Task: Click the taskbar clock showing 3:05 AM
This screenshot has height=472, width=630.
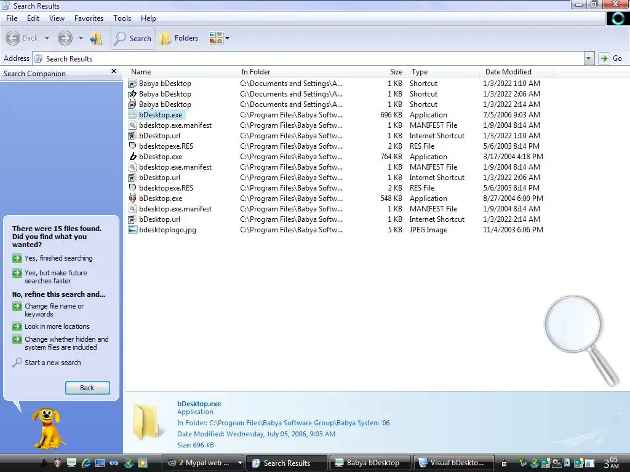Action: tap(611, 463)
